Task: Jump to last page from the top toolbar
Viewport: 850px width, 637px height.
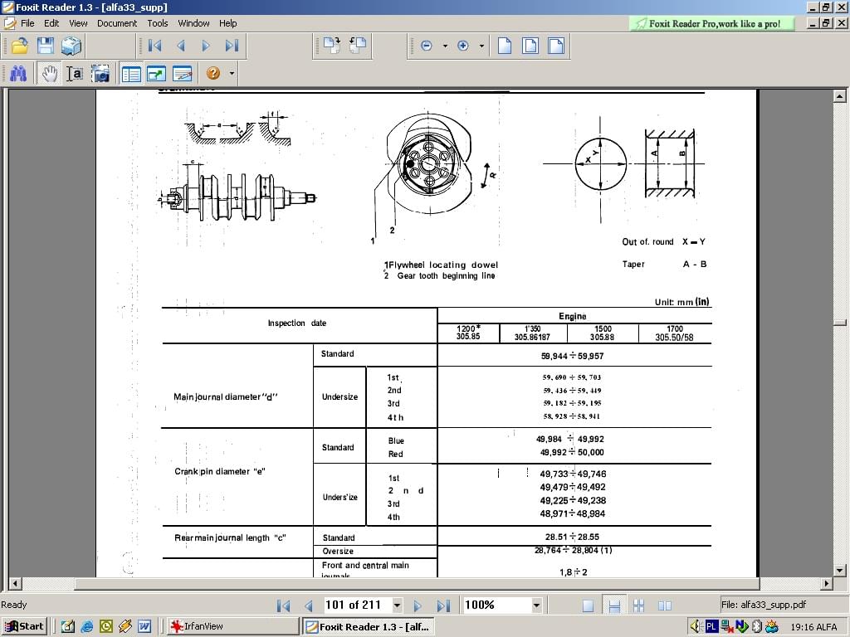Action: 232,46
